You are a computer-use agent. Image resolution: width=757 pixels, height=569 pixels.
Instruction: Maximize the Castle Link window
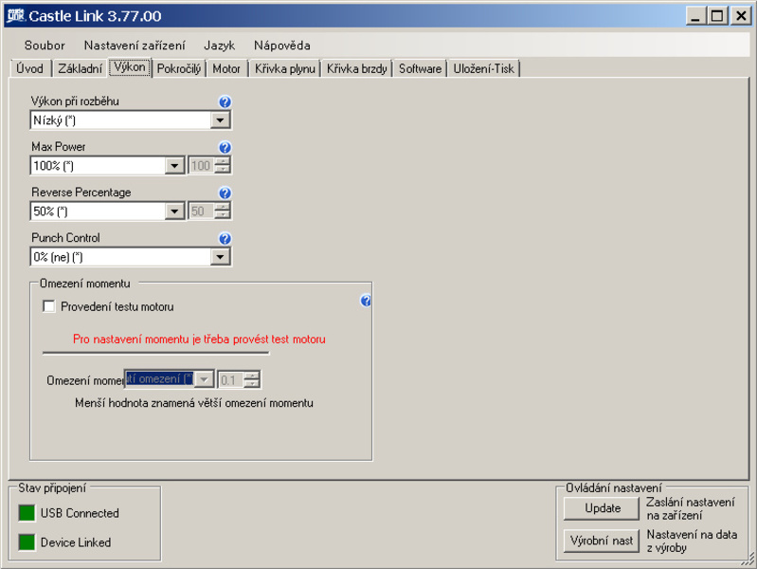coord(717,16)
